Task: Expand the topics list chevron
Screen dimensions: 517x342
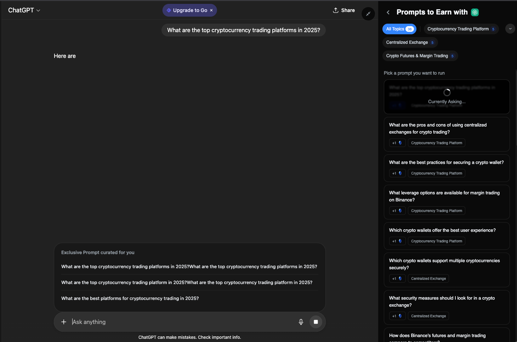Action: tap(510, 29)
